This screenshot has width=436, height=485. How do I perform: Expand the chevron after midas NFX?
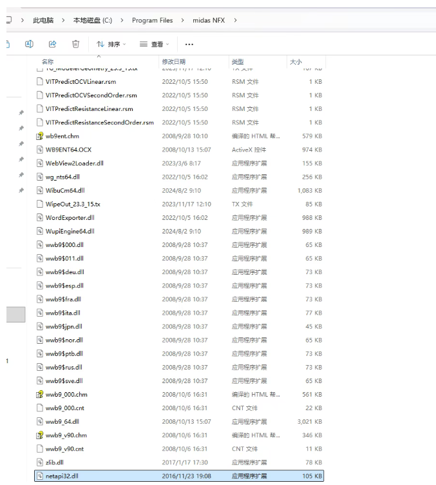236,21
